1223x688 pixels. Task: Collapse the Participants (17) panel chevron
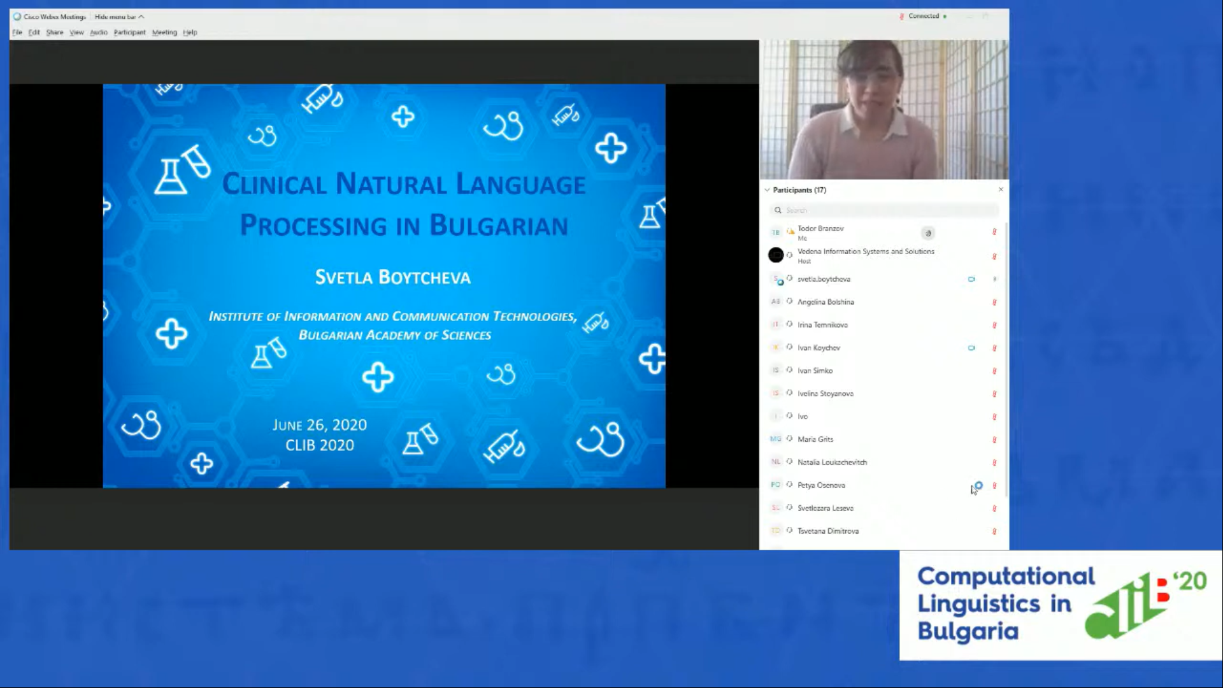pyautogui.click(x=767, y=190)
